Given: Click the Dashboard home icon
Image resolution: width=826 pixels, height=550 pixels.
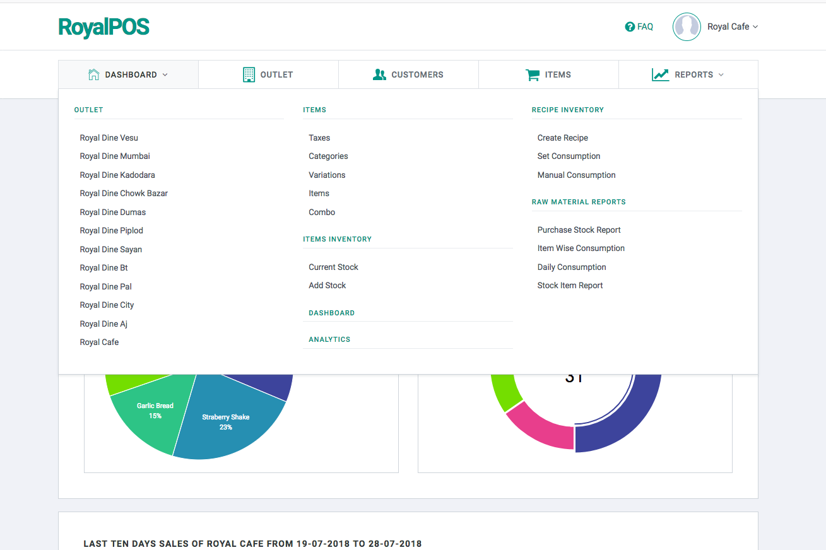Looking at the screenshot, I should coord(93,74).
